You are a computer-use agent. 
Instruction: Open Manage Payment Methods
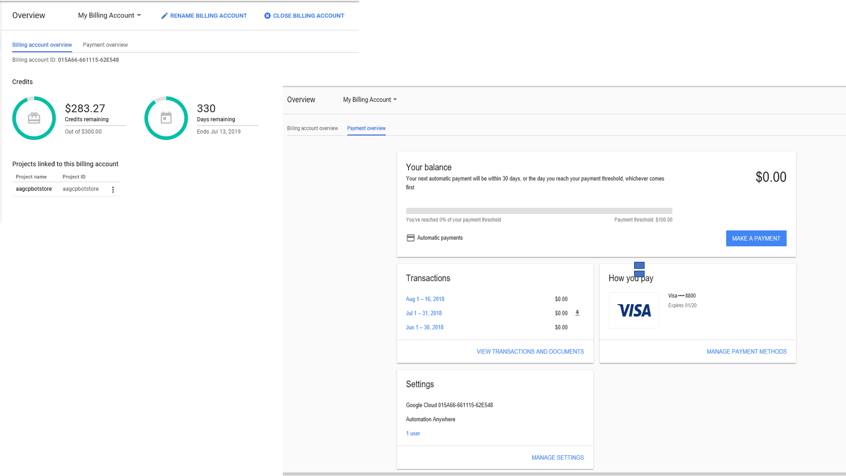(746, 352)
